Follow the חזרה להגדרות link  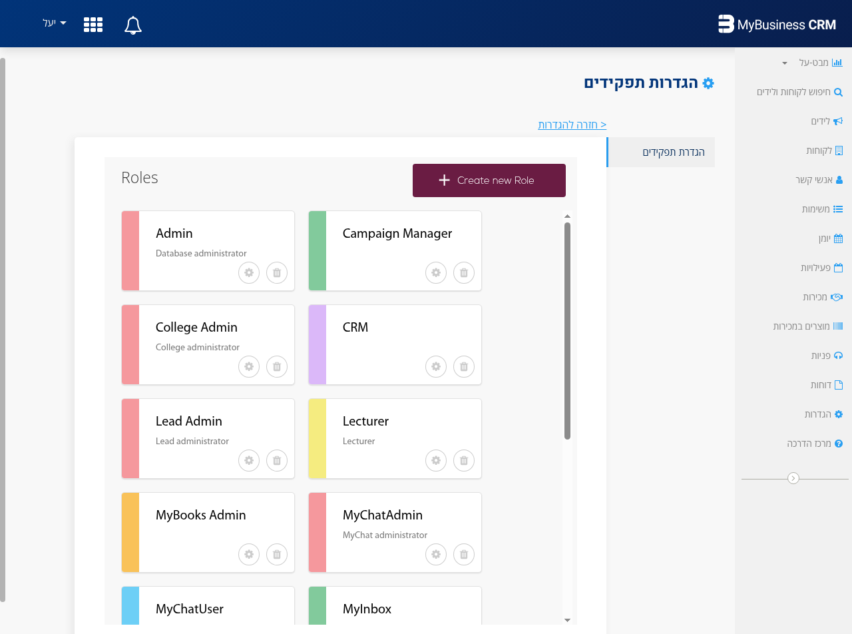tap(572, 125)
